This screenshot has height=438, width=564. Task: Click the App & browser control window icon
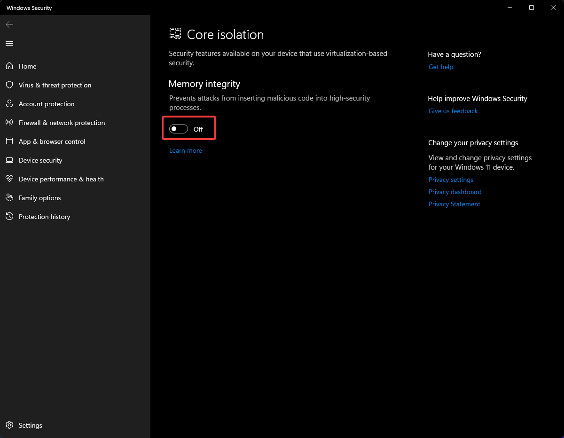(x=9, y=141)
